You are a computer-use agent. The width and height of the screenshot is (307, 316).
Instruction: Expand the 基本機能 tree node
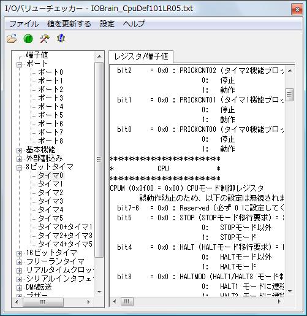click(19, 150)
